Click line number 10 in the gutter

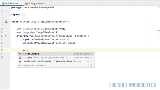pyautogui.click(x=2, y=29)
